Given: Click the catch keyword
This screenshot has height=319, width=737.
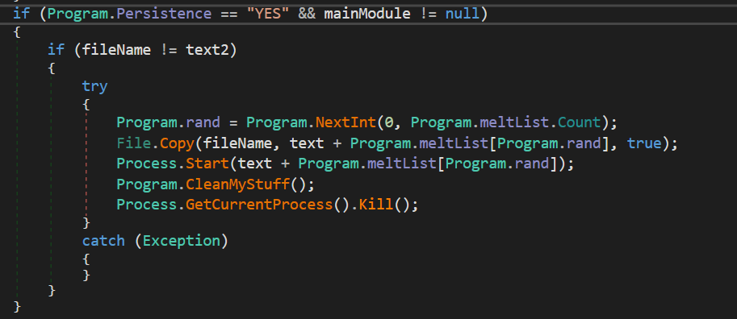Looking at the screenshot, I should (103, 241).
